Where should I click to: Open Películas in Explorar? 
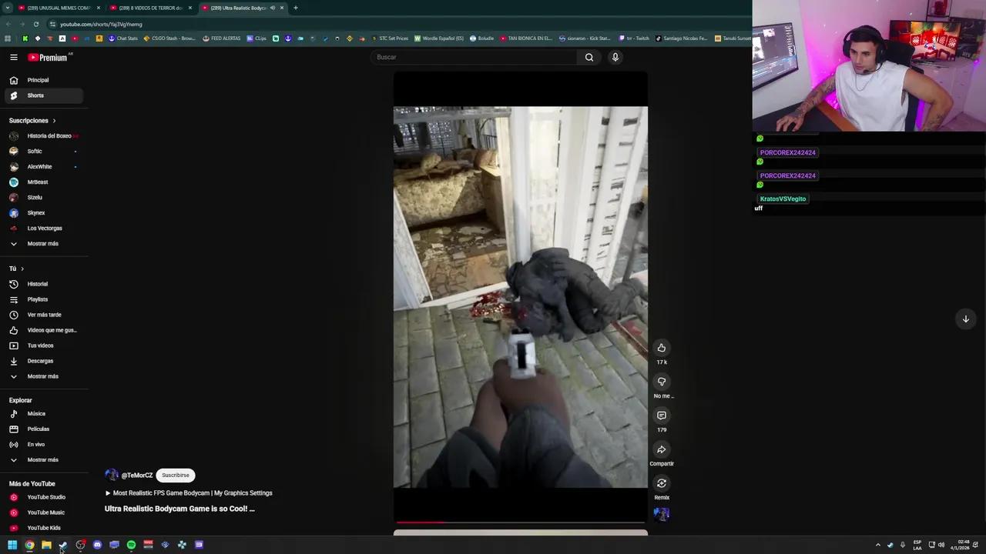[43, 429]
